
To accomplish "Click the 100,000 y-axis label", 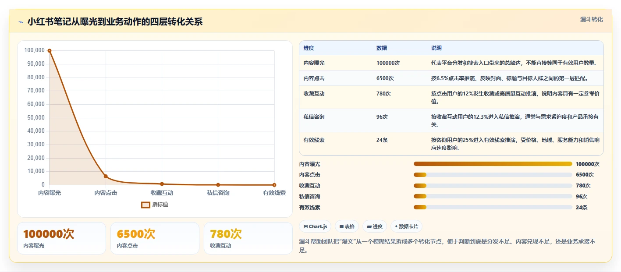I will (x=34, y=50).
